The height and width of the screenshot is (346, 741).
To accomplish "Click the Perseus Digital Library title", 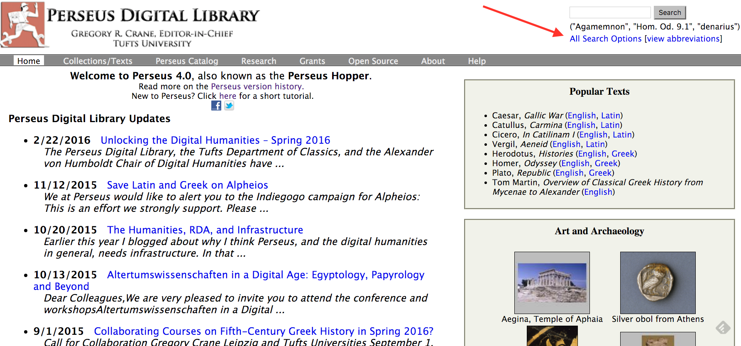I will click(x=153, y=16).
